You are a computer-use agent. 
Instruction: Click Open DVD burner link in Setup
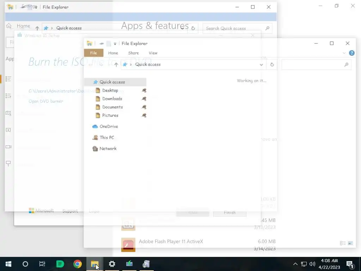point(46,101)
